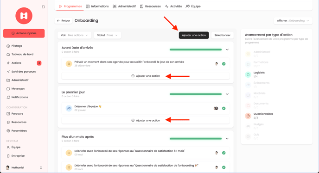Open Entreprise in the sidebar
The width and height of the screenshot is (319, 173).
[x=15, y=156]
